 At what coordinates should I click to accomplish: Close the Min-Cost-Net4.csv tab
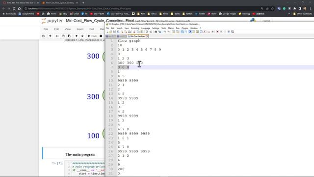click(147, 36)
